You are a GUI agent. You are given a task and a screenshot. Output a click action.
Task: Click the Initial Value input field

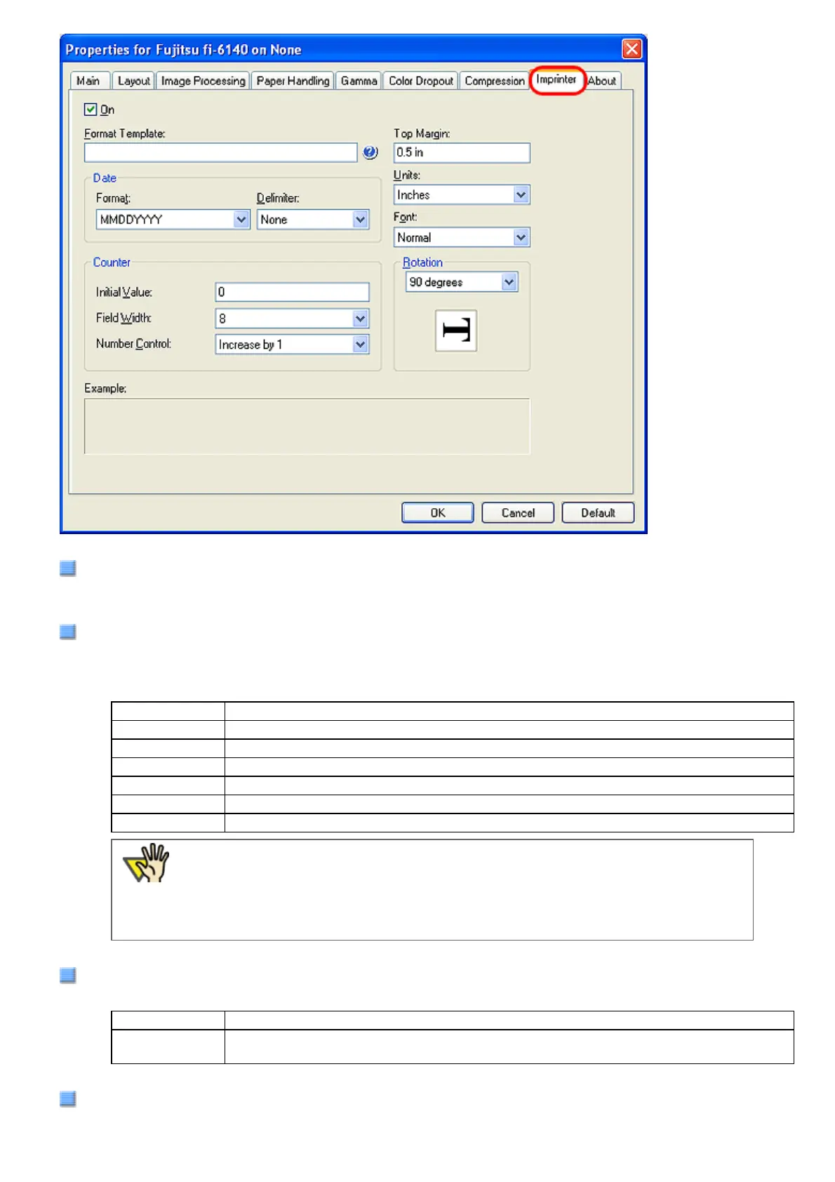point(292,292)
